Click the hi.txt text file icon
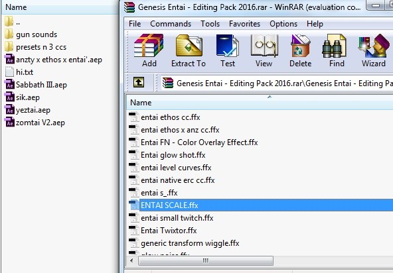This screenshot has height=273, width=393. (x=9, y=72)
